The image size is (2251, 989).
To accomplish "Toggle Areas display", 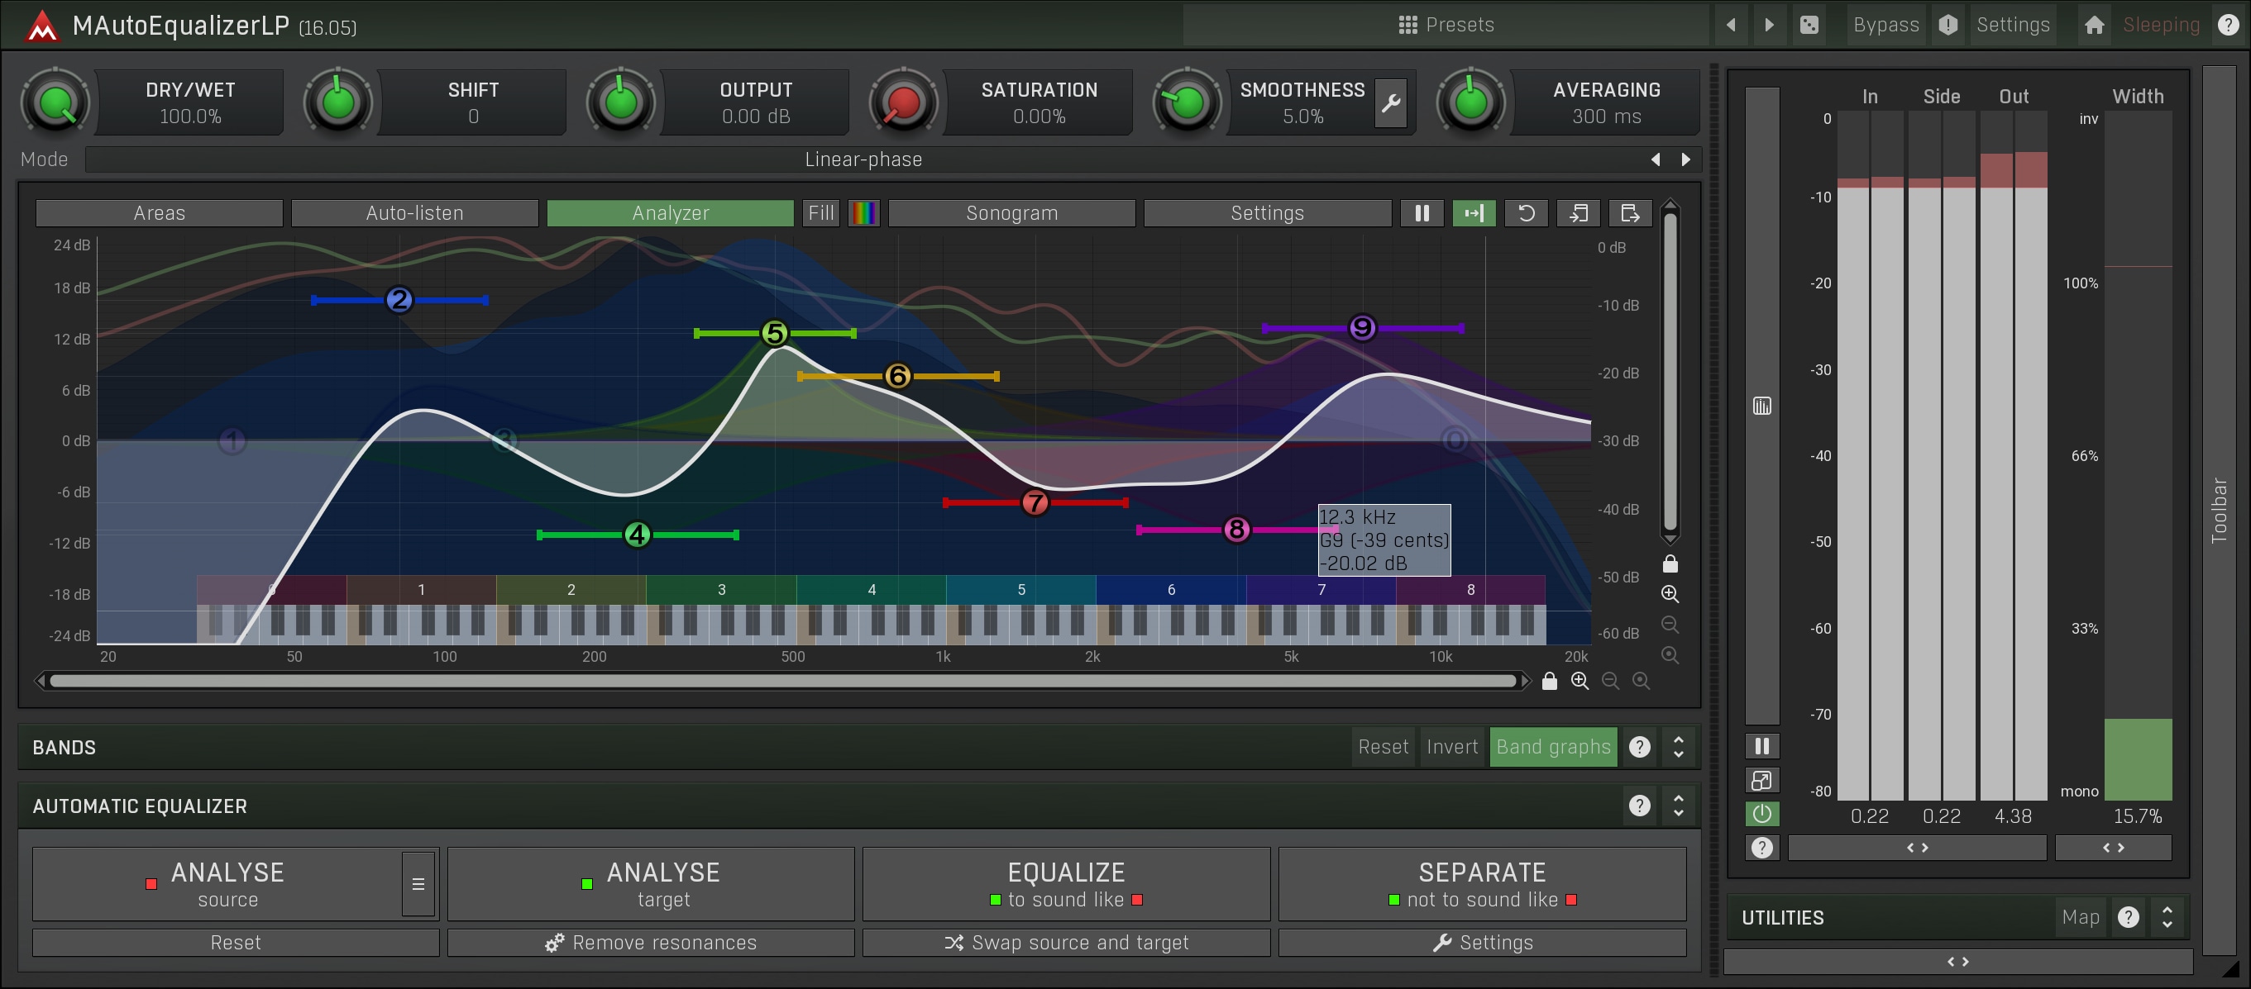I will [x=159, y=213].
